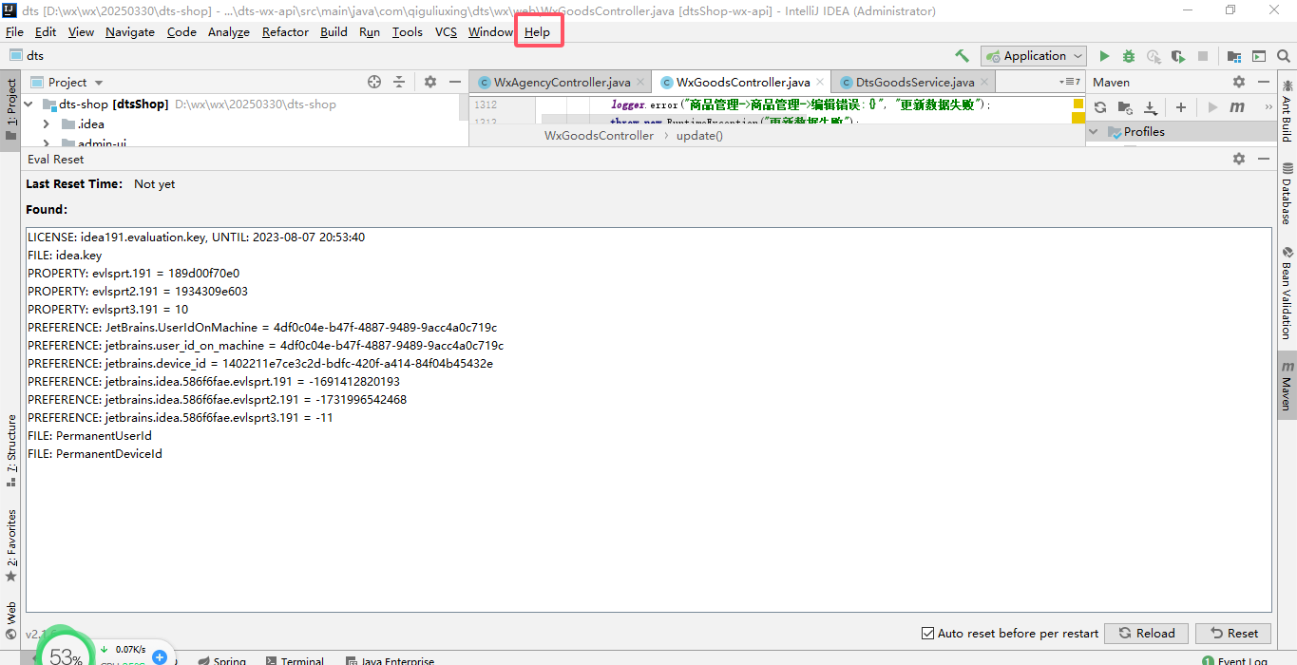Open the File menu

[14, 31]
